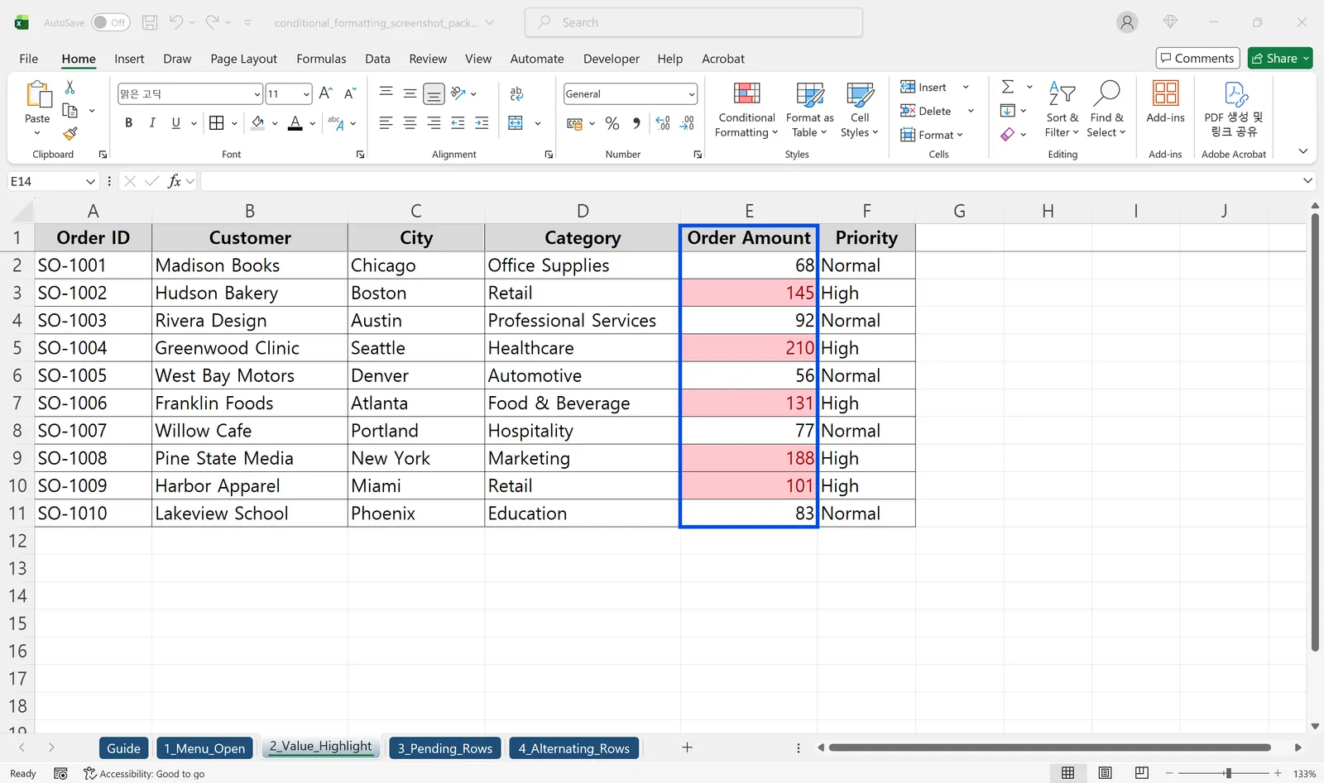Open the font size dropdown

point(306,94)
